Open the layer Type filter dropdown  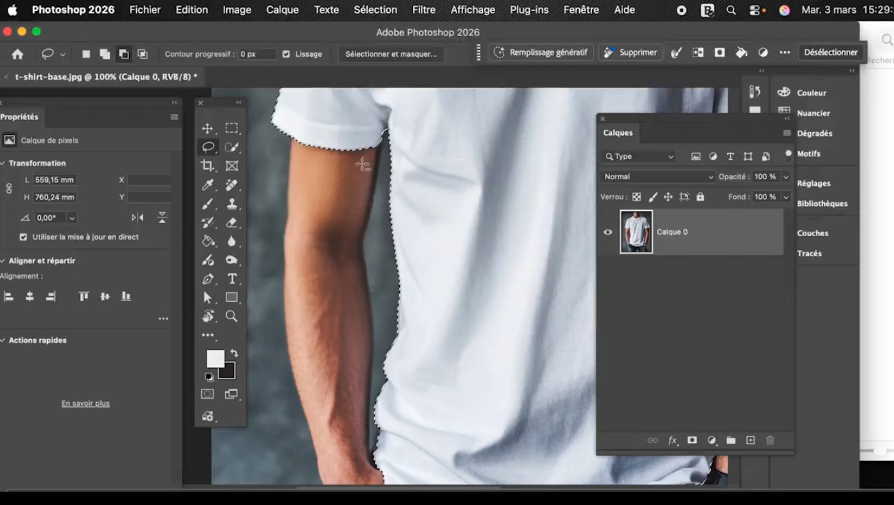(639, 157)
